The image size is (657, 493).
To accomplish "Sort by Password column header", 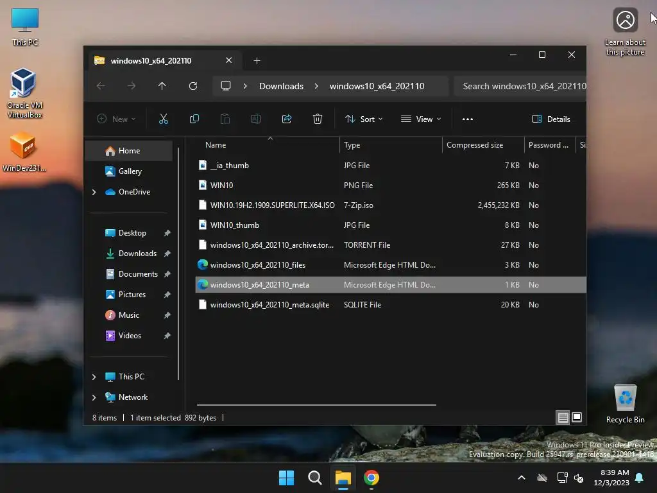I will point(550,145).
